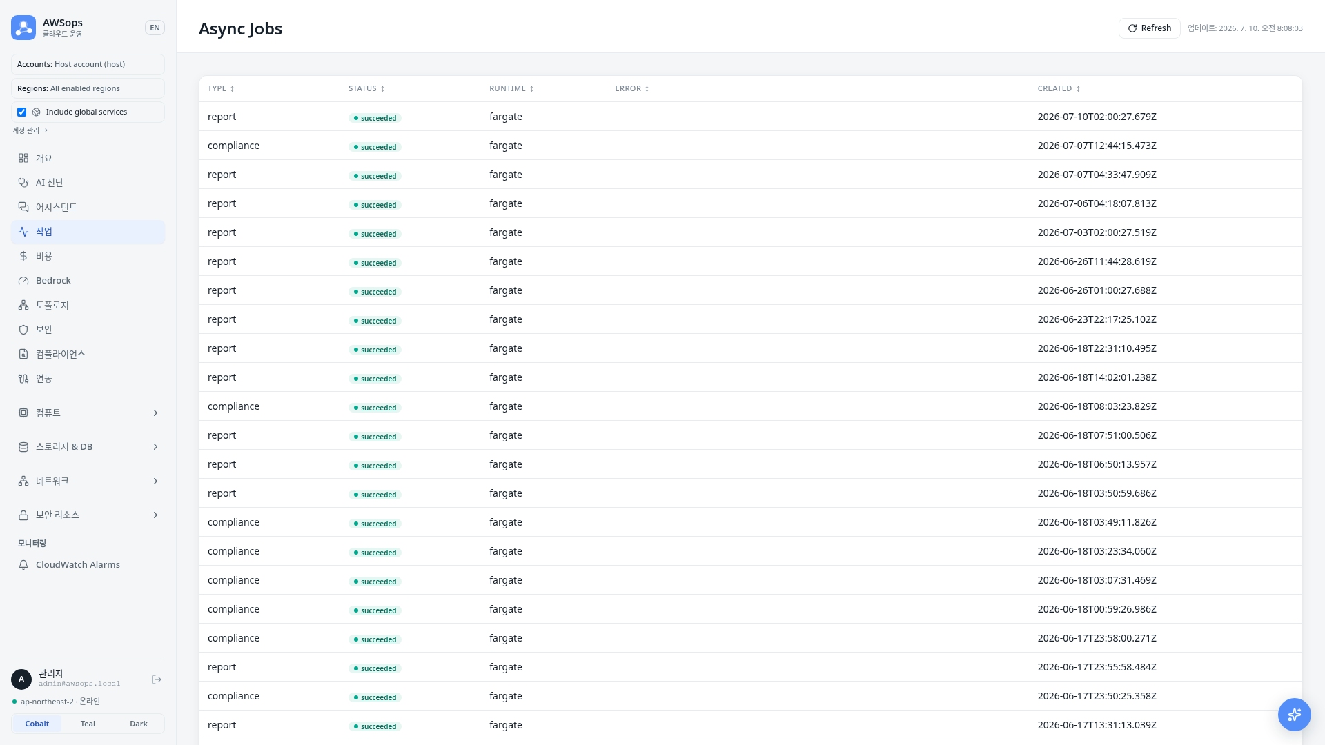Sort by the ERROR column
Image resolution: width=1325 pixels, height=745 pixels.
pos(632,88)
